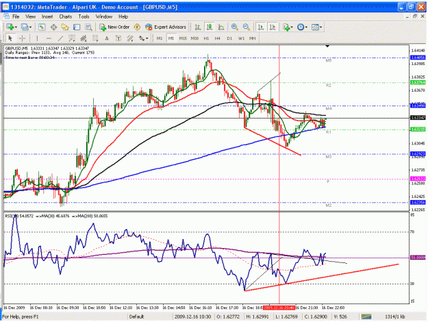Click connection status 1314/1 kb
This screenshot has width=428, height=322.
tap(394, 317)
